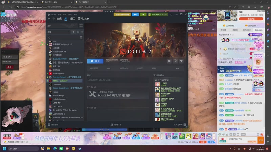Open the Dota 2 store page (商店页面) link
271x152 pixels.
(x=94, y=69)
